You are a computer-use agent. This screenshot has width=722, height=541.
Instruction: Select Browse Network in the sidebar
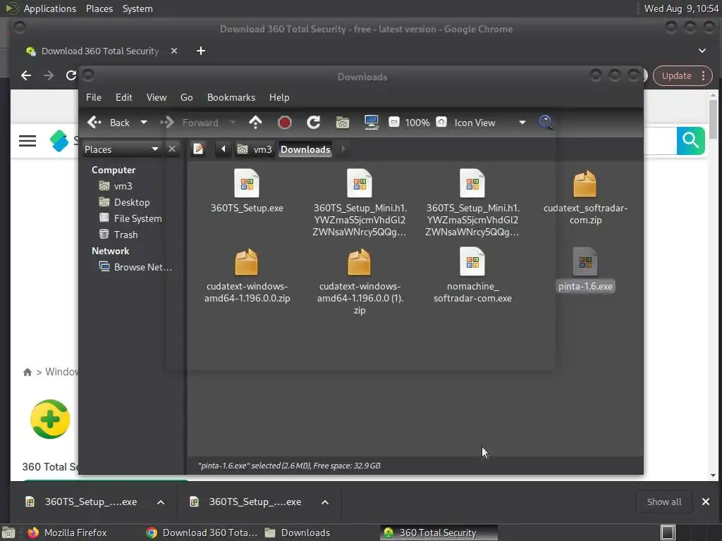135,267
